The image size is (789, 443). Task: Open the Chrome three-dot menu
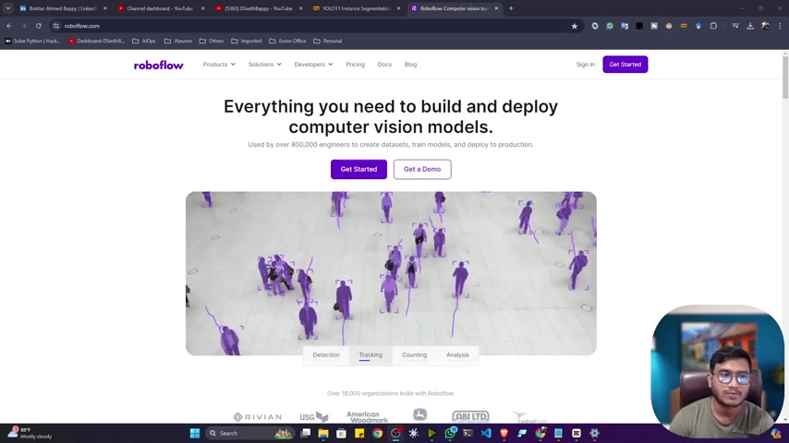pos(780,26)
